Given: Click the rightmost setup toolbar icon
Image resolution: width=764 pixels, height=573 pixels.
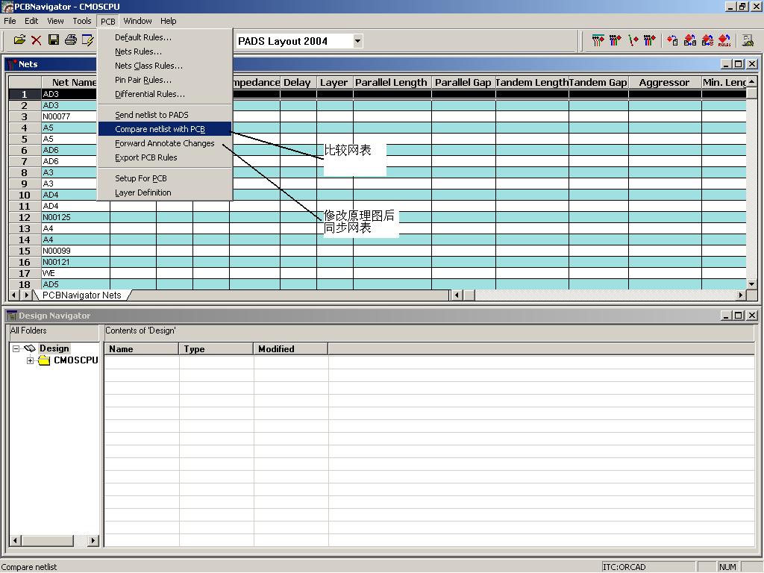Looking at the screenshot, I should 748,40.
